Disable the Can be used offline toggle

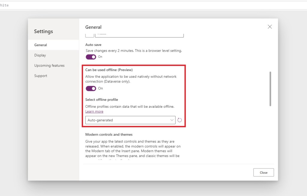[91, 88]
